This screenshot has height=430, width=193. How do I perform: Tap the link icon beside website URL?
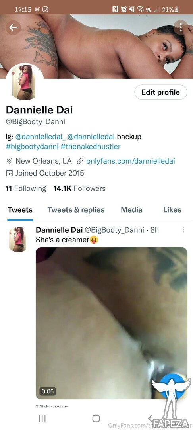pyautogui.click(x=80, y=161)
